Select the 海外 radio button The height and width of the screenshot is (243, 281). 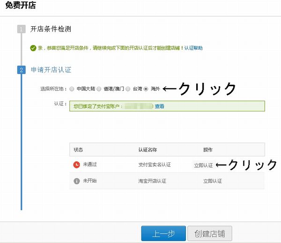[146, 88]
